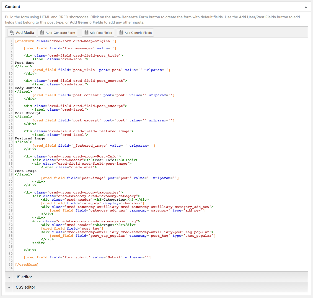
Task: Expand the JS editor section arrow
Action: tap(9, 277)
